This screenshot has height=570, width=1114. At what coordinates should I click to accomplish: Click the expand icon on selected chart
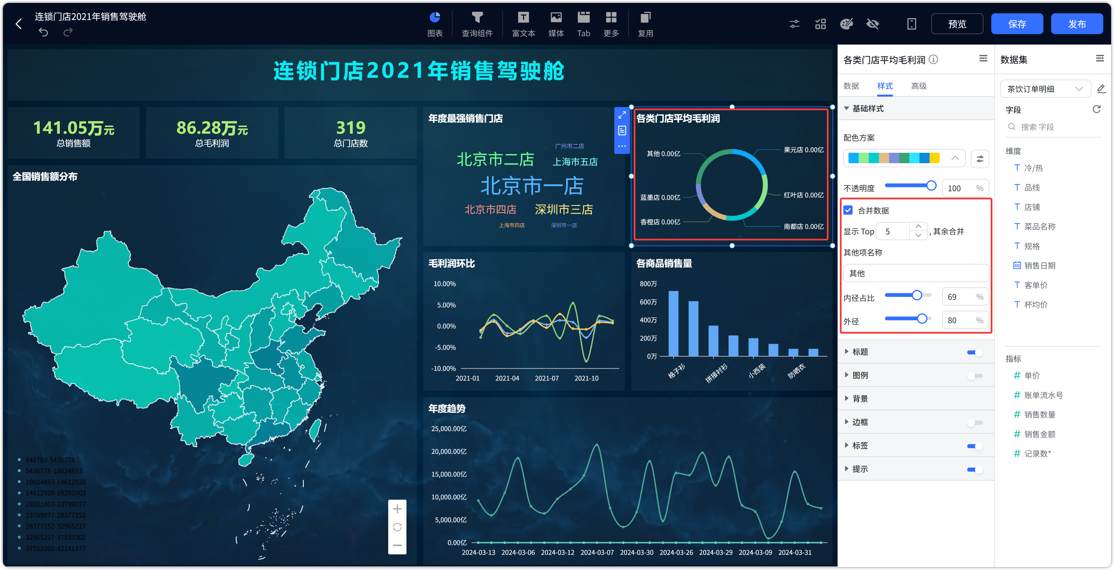[622, 115]
